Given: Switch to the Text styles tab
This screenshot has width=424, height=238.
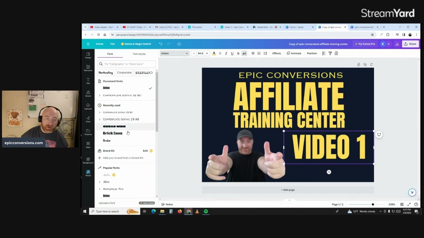Looking at the screenshot, I should (139, 54).
